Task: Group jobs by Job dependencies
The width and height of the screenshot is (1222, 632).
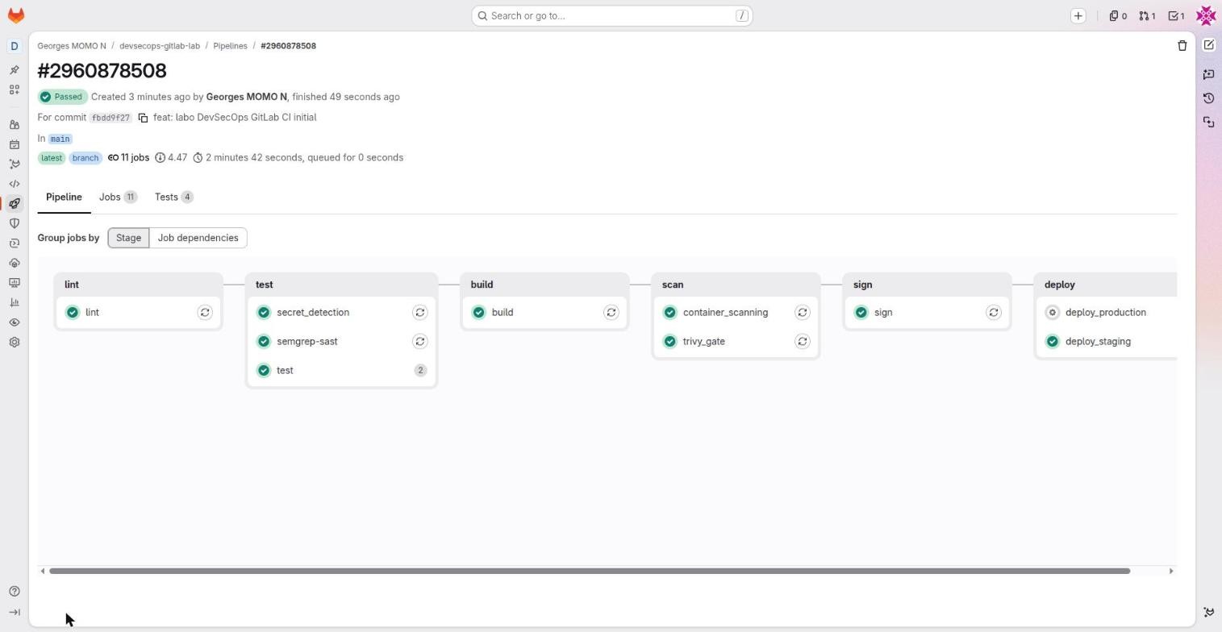Action: (x=198, y=238)
